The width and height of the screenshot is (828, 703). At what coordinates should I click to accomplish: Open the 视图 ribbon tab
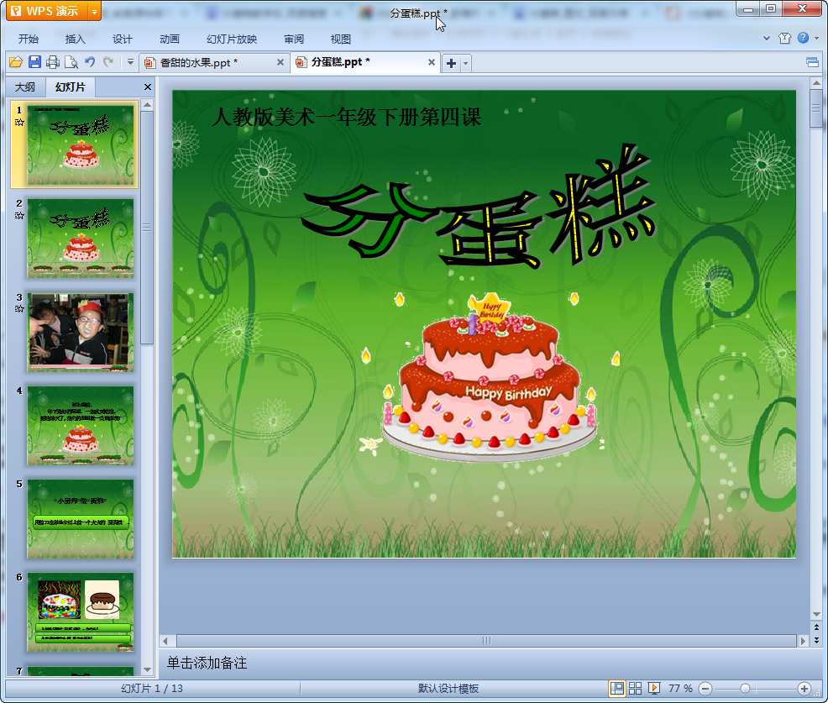(x=341, y=39)
